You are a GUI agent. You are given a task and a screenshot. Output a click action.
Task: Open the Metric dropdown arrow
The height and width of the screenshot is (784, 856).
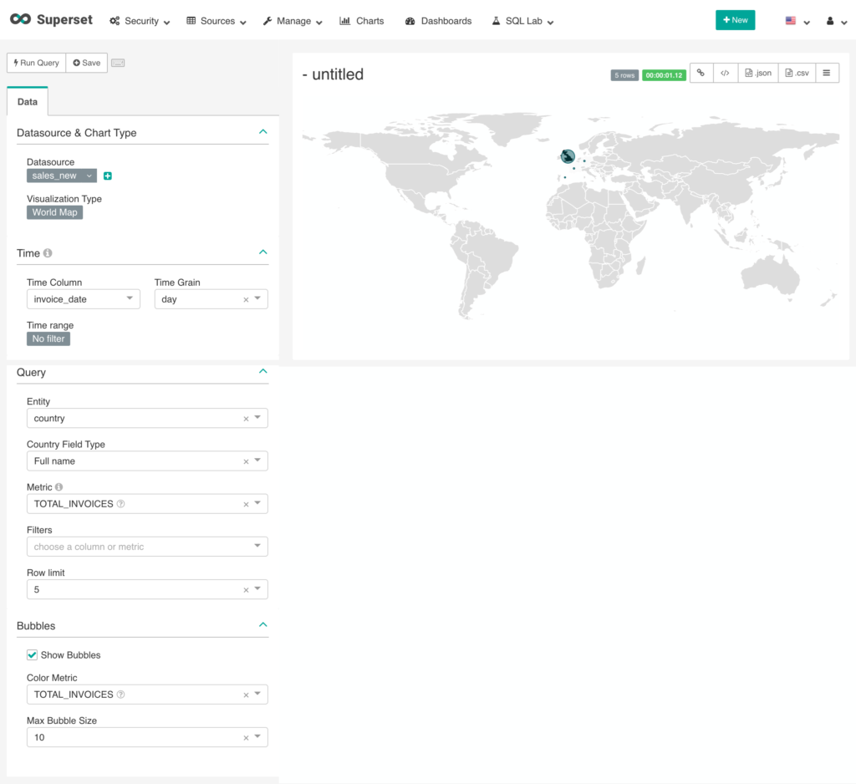(257, 503)
